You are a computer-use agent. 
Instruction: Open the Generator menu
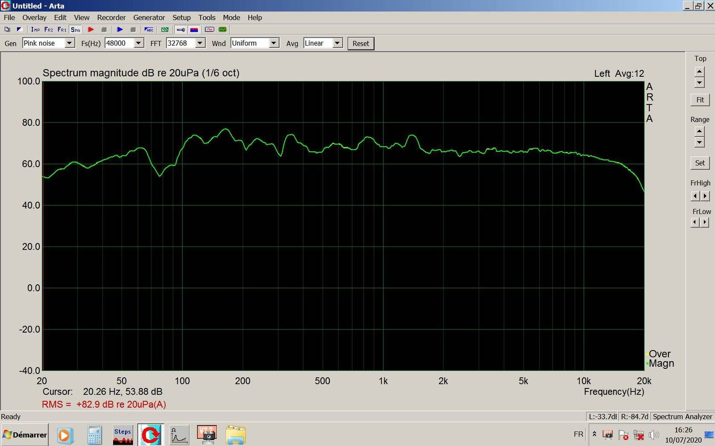tap(149, 17)
